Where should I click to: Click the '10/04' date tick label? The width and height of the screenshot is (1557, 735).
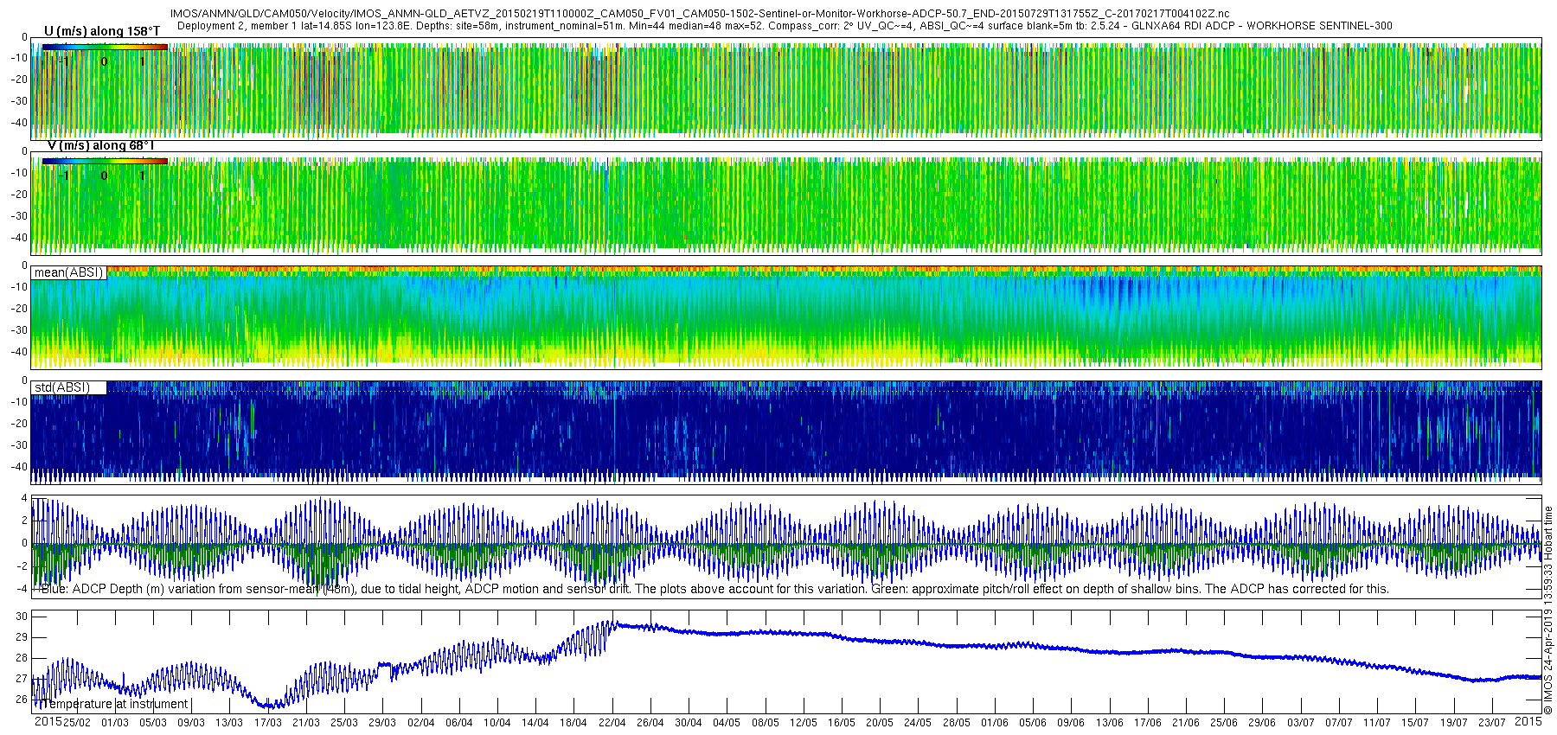pos(497,722)
